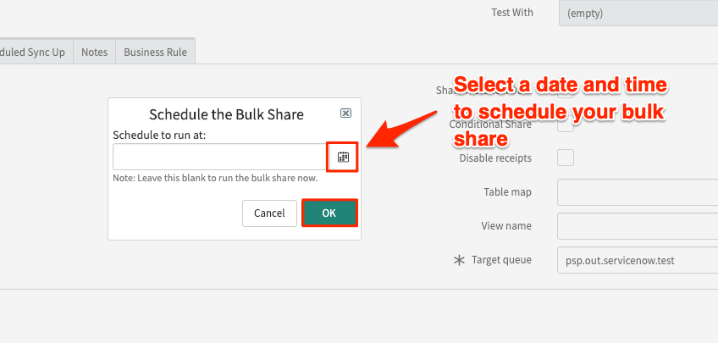Viewport: 718px width, 343px height.
Task: Click the Disable receipts label
Action: [x=495, y=158]
